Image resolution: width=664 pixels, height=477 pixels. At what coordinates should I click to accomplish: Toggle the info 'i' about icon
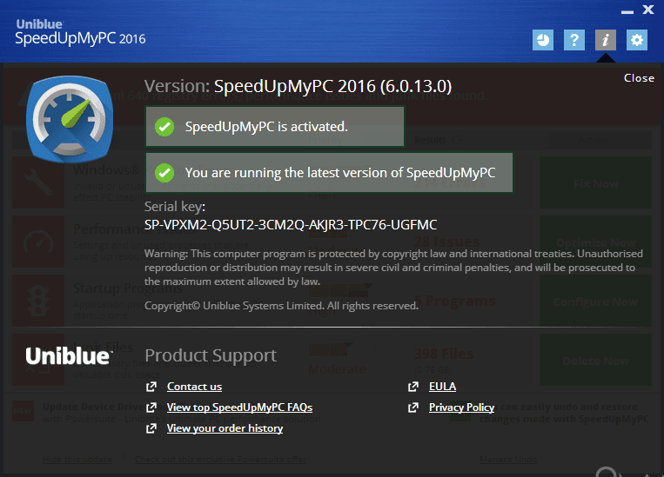606,40
